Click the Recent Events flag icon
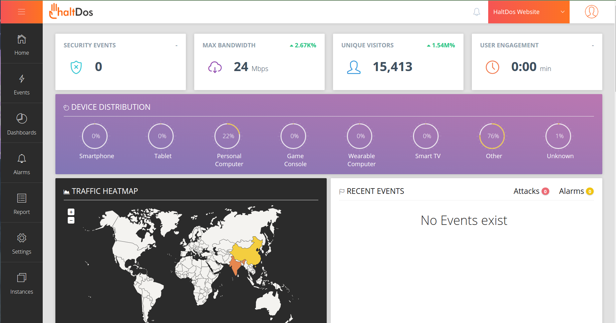This screenshot has width=616, height=323. click(342, 192)
